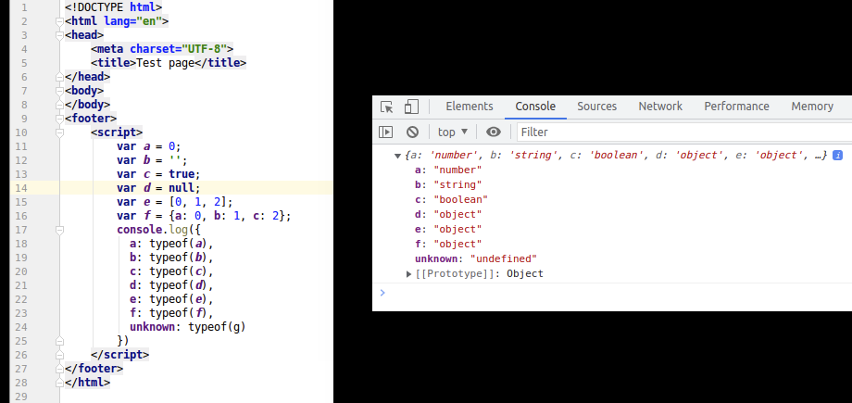Toggle the device toolbar icon

coord(411,107)
